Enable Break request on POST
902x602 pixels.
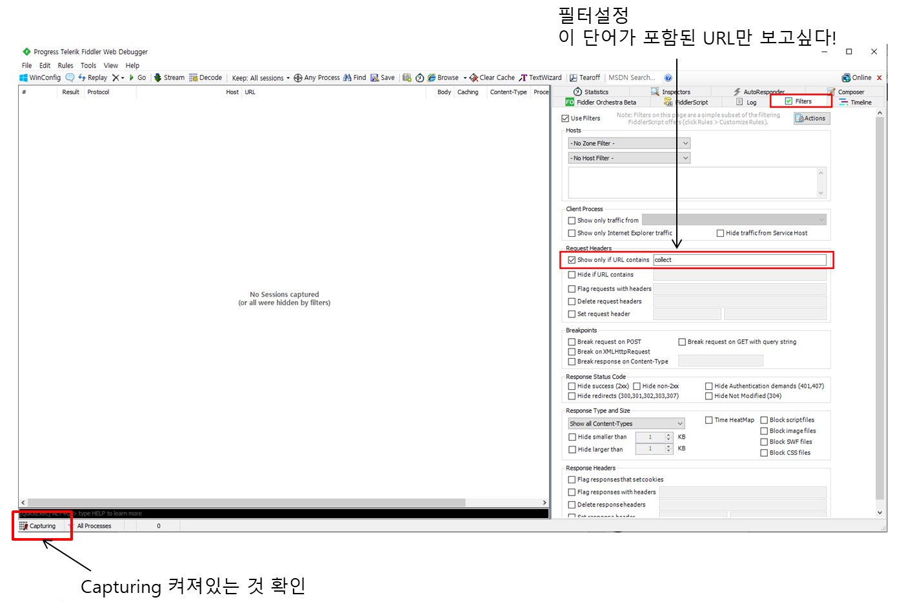[x=572, y=341]
